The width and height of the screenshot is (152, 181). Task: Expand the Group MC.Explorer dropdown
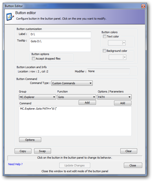[x=37, y=97]
